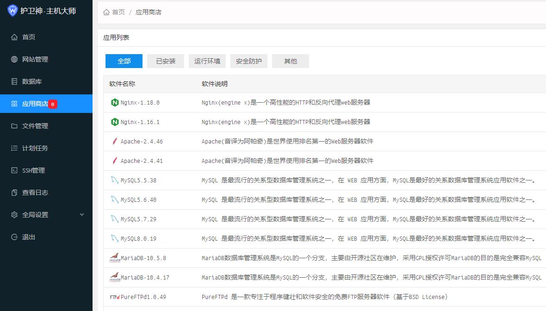
Task: Click the logout icon for 退出
Action: 14,237
